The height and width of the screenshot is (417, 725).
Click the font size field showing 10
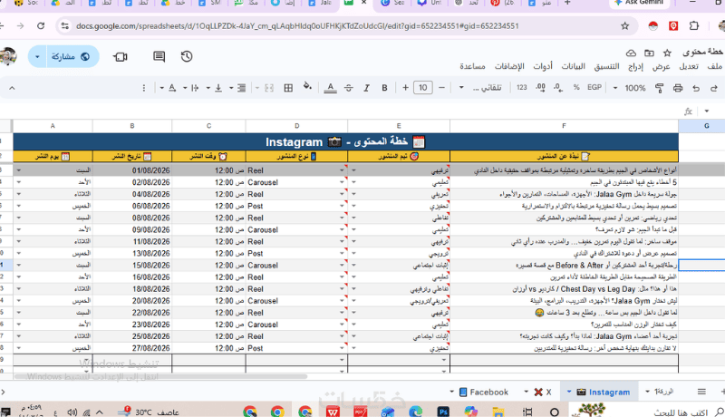pos(423,87)
